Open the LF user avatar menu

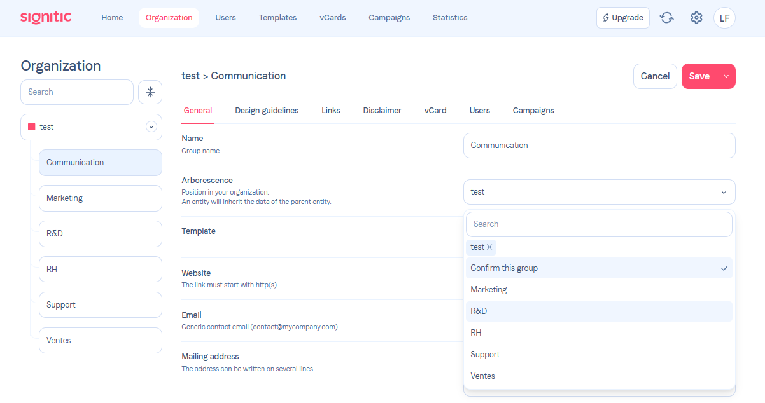(724, 18)
